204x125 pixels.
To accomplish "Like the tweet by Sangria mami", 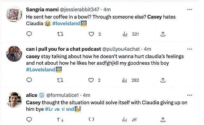I will pyautogui.click(x=91, y=34).
